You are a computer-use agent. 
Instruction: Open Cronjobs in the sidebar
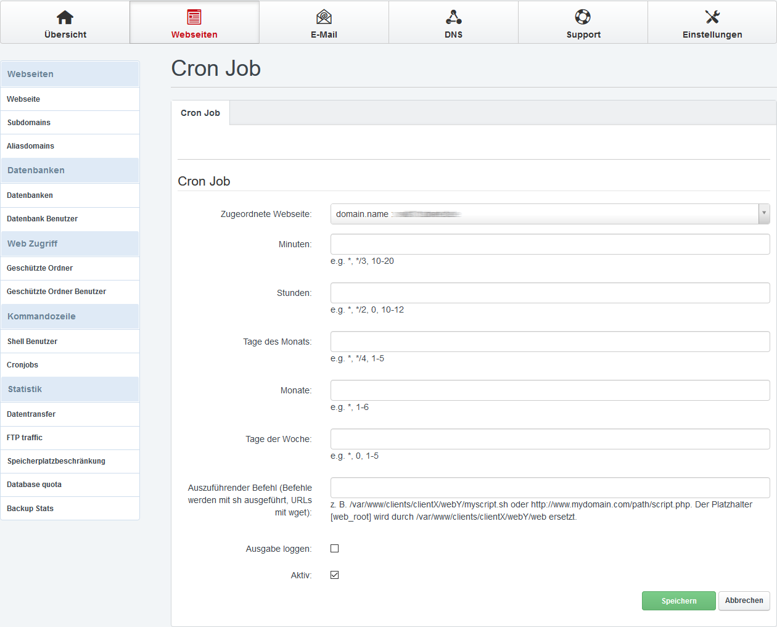point(23,365)
